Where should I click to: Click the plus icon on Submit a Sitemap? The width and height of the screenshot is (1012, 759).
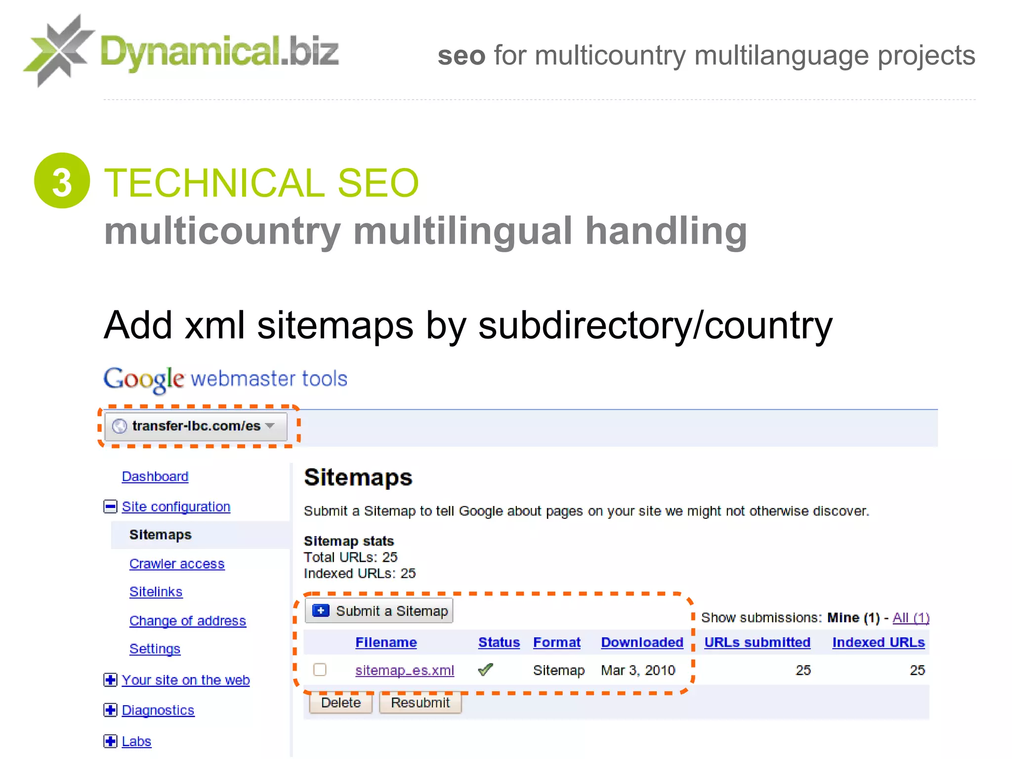point(321,611)
